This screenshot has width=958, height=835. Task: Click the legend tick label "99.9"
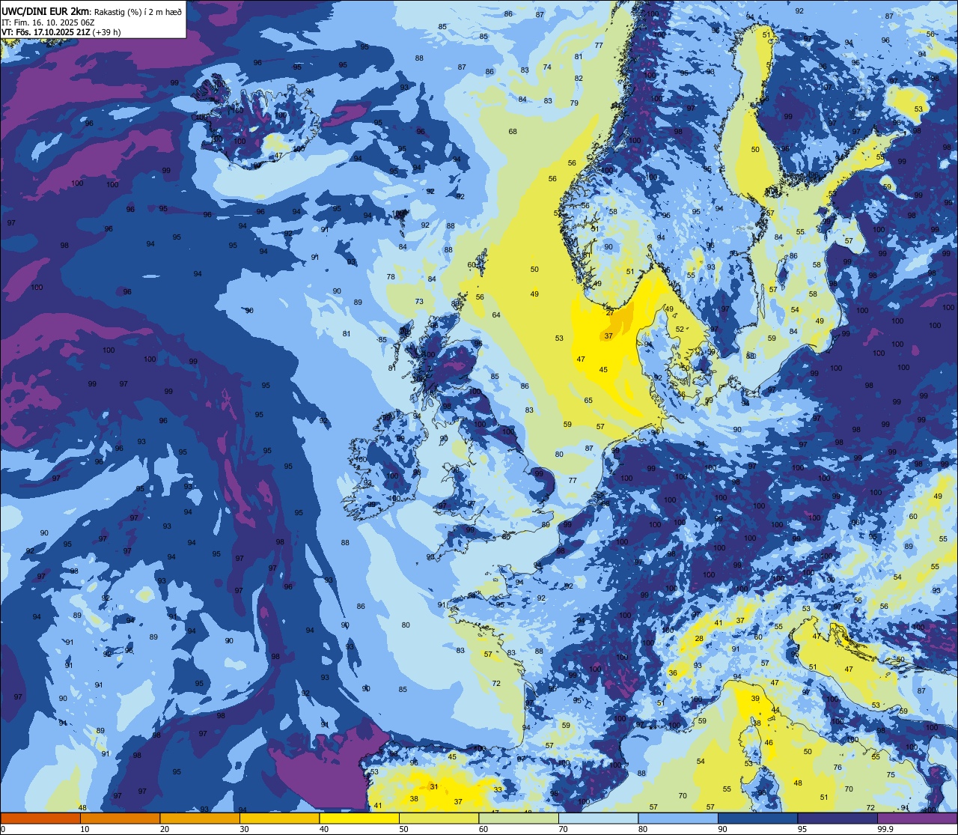[886, 829]
